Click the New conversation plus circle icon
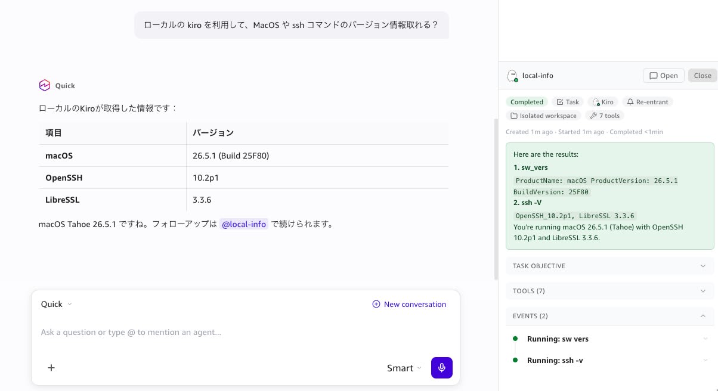The height and width of the screenshot is (391, 718). (376, 304)
